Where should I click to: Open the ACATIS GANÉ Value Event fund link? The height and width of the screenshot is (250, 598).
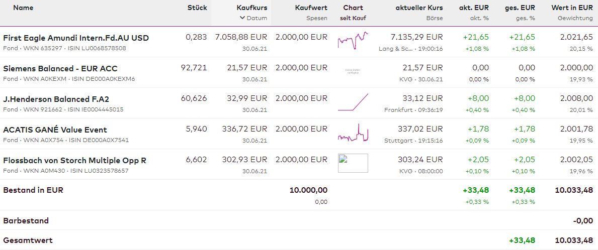point(55,130)
